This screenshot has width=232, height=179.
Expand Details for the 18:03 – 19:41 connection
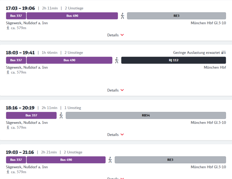pos(115,90)
